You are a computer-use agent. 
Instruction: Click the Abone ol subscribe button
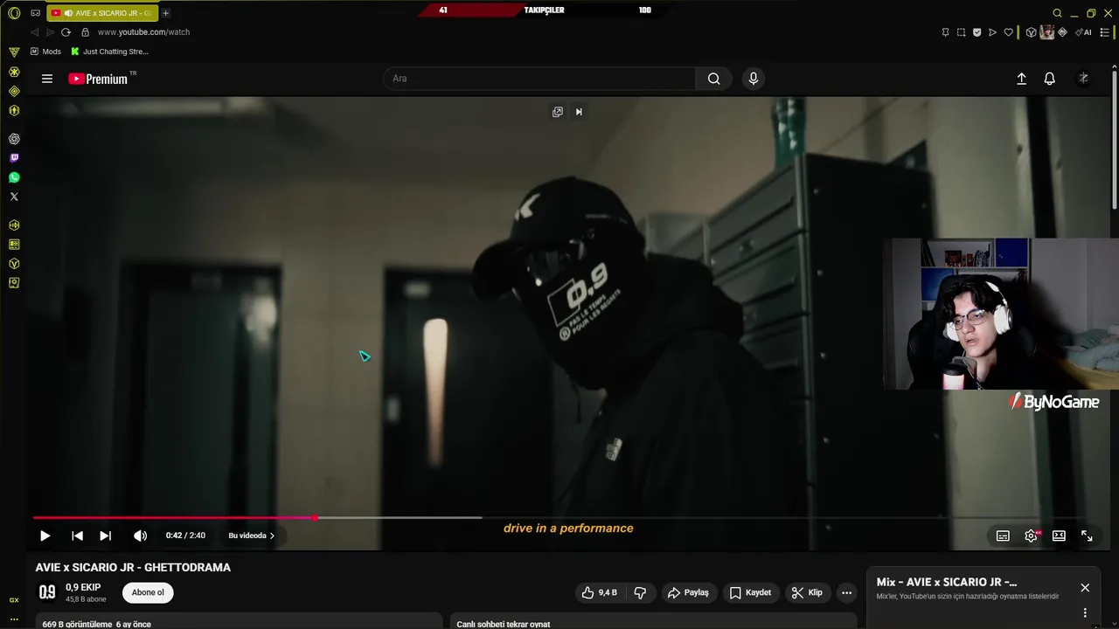tap(148, 592)
